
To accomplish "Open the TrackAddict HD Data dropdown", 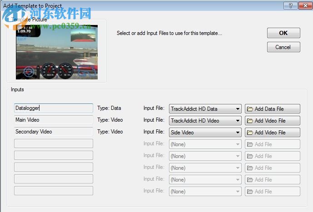I will pyautogui.click(x=205, y=109).
